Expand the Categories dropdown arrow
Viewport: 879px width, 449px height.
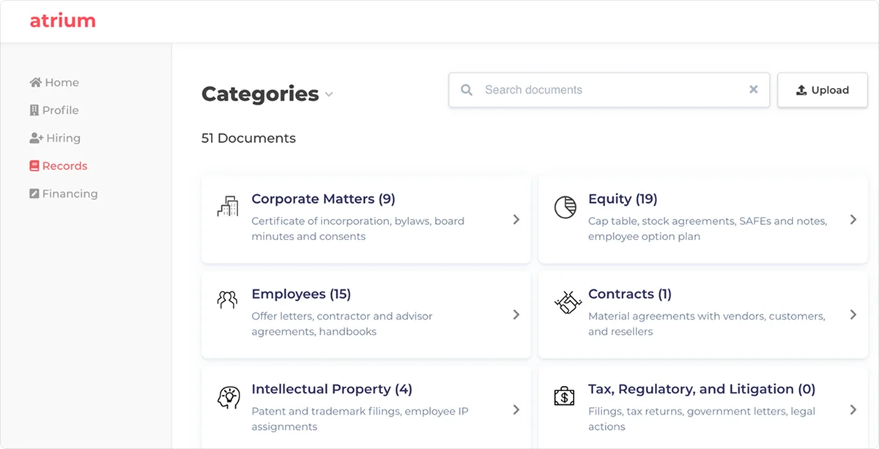pyautogui.click(x=329, y=94)
